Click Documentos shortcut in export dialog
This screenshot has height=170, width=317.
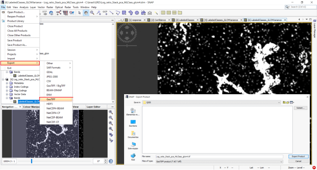coord(133,135)
